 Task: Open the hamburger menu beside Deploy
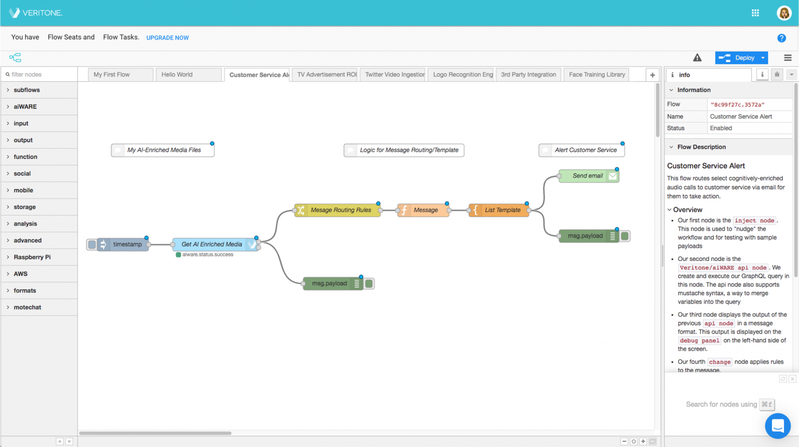[788, 58]
